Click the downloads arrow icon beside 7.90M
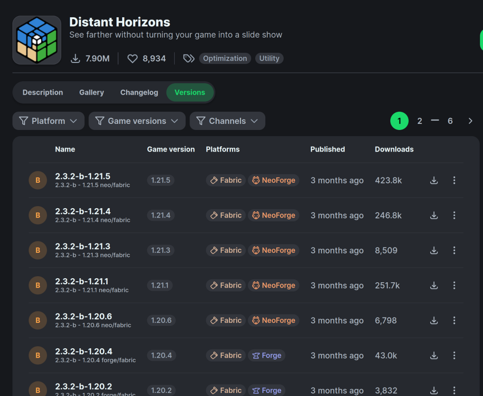483x396 pixels. 75,59
